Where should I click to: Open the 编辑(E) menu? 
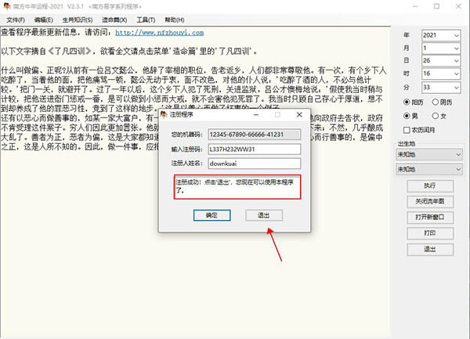[43, 20]
